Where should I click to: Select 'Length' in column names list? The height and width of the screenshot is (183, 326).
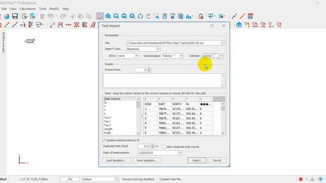coord(108,129)
